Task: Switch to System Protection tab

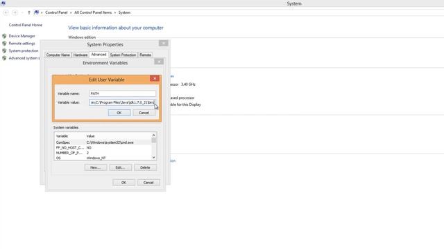Action: coord(123,55)
